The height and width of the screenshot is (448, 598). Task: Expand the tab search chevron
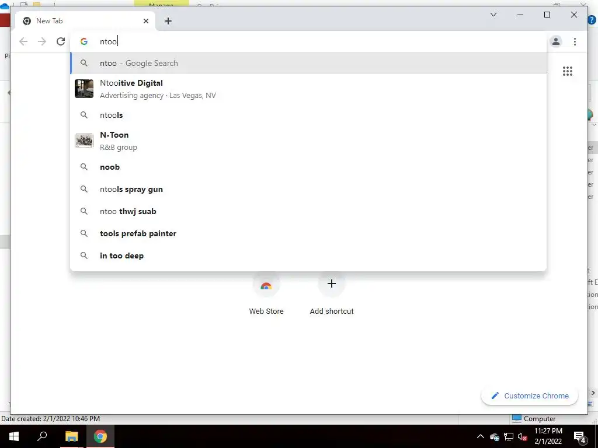tap(493, 15)
